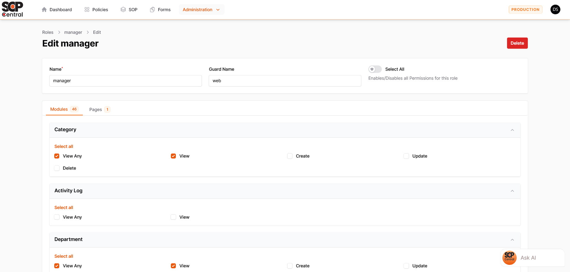
Task: Click into the Name input field
Action: tap(125, 81)
